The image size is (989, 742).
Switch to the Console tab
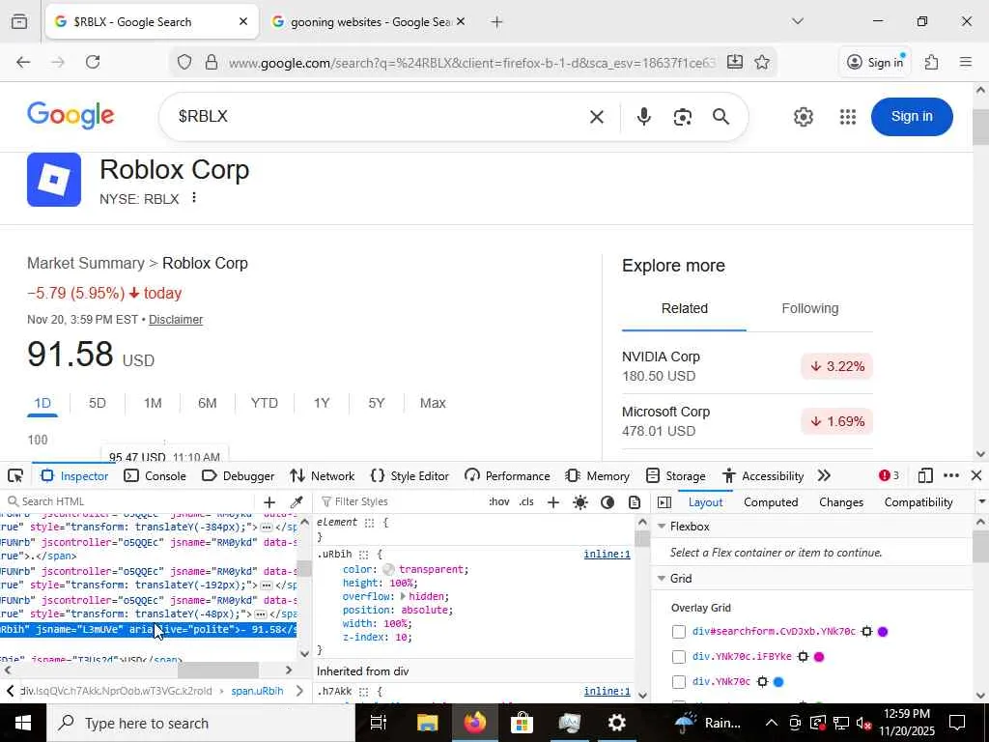coord(155,475)
